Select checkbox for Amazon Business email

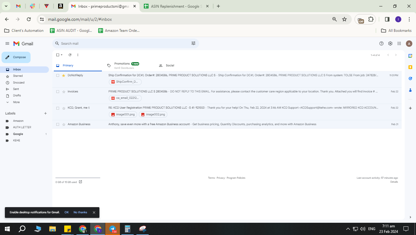[58, 124]
